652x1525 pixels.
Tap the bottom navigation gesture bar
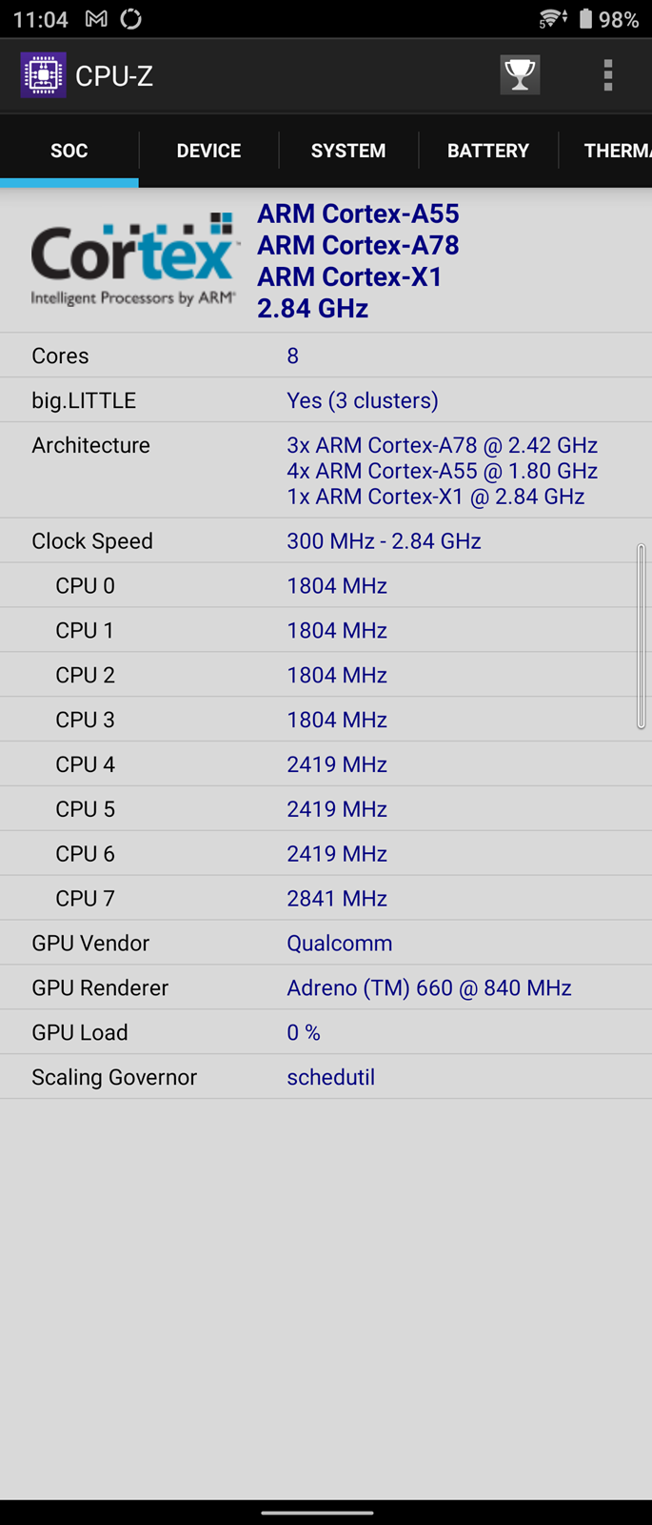(x=317, y=1512)
